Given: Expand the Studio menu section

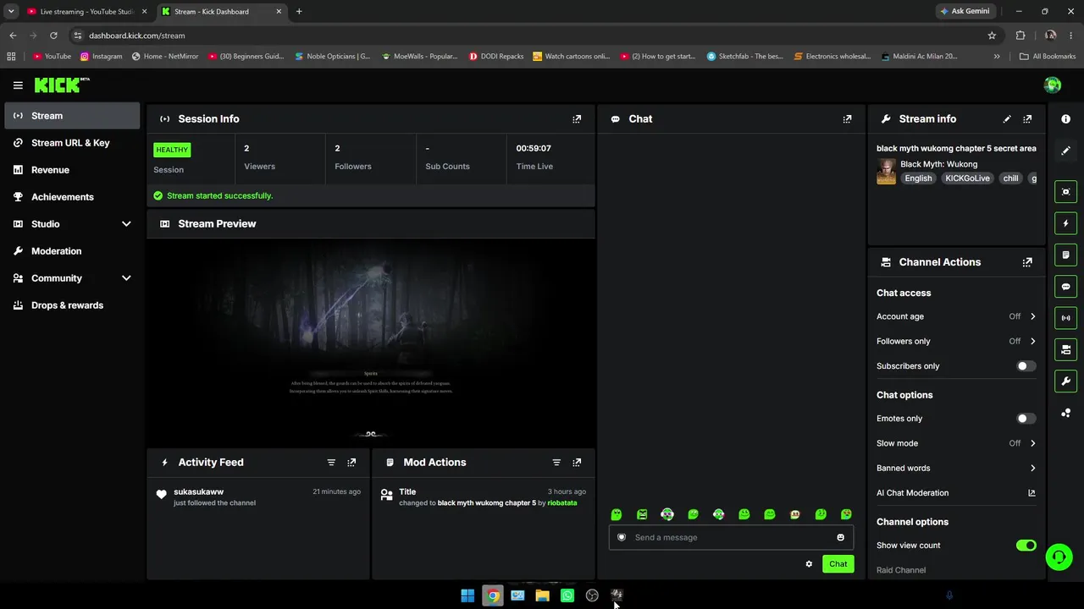Looking at the screenshot, I should (72, 224).
